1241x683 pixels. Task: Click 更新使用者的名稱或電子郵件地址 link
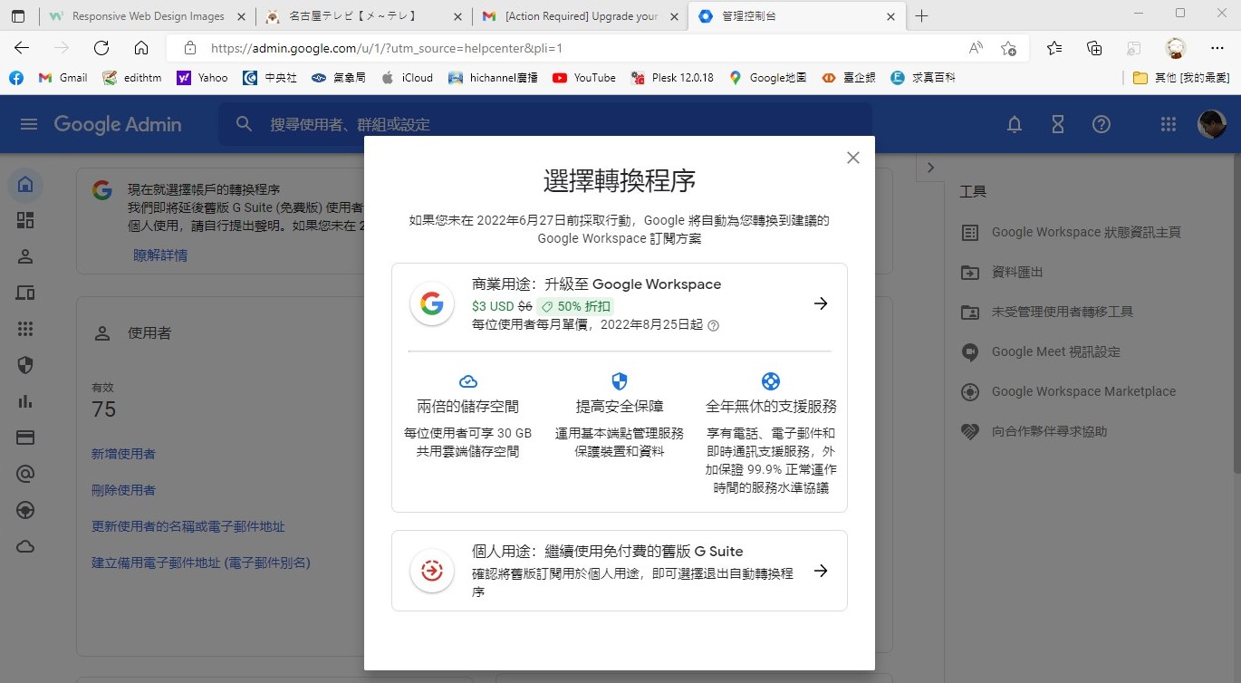click(188, 526)
